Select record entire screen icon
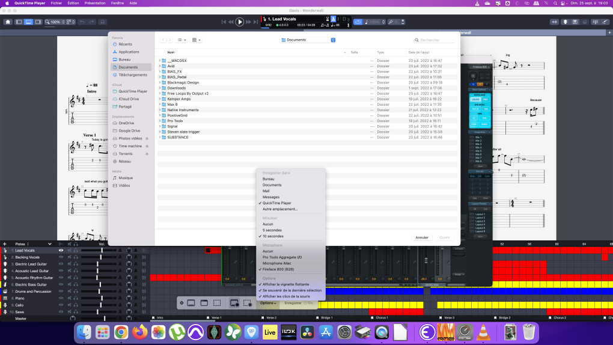This screenshot has width=613, height=345. pos(234,303)
